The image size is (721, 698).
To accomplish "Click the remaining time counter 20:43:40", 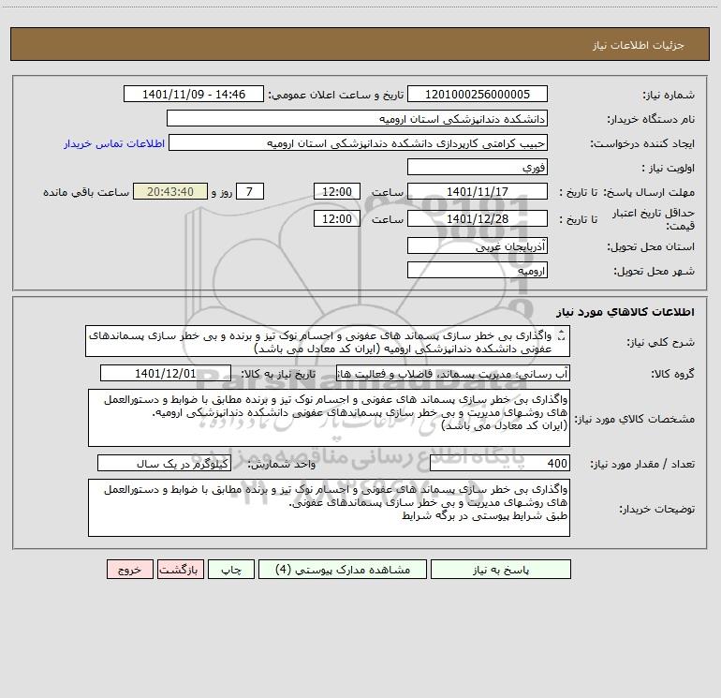I will (x=170, y=191).
